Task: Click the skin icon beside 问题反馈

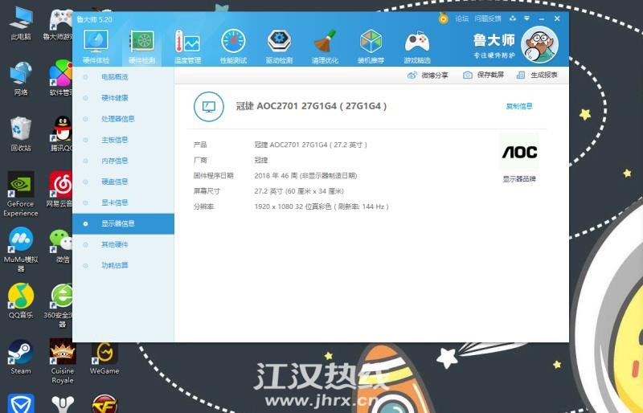Action: [513, 18]
